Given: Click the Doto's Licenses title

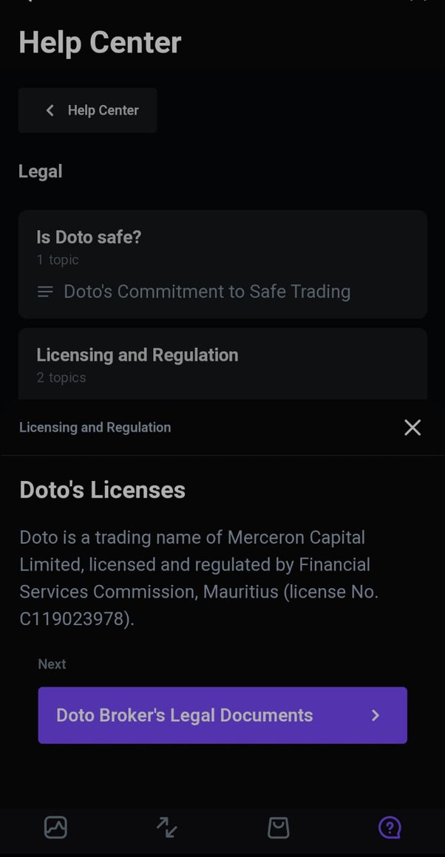Looking at the screenshot, I should pyautogui.click(x=102, y=489).
